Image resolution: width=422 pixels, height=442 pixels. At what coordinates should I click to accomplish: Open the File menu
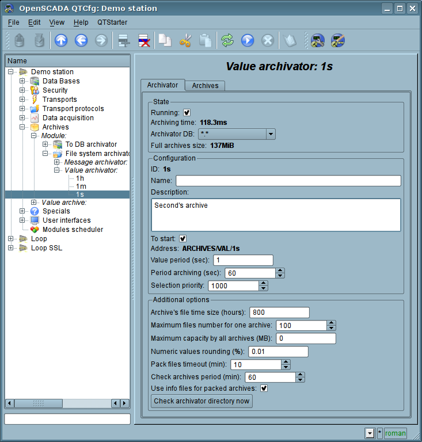pos(14,22)
